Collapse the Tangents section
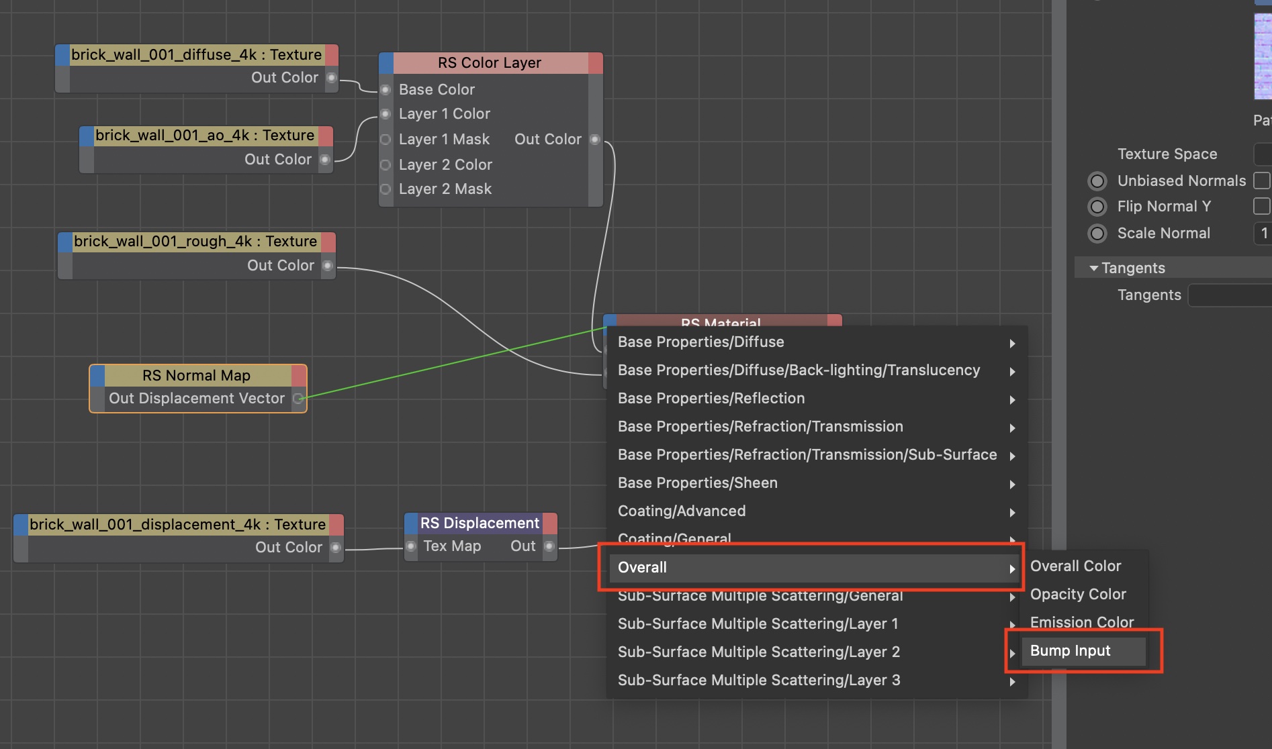The width and height of the screenshot is (1272, 749). click(x=1094, y=268)
